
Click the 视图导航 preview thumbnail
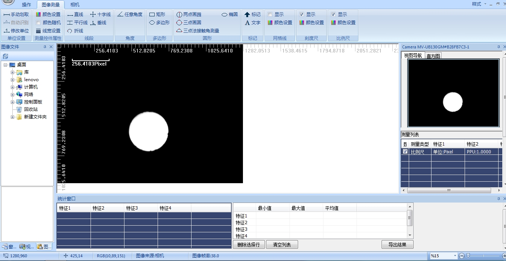(x=453, y=93)
